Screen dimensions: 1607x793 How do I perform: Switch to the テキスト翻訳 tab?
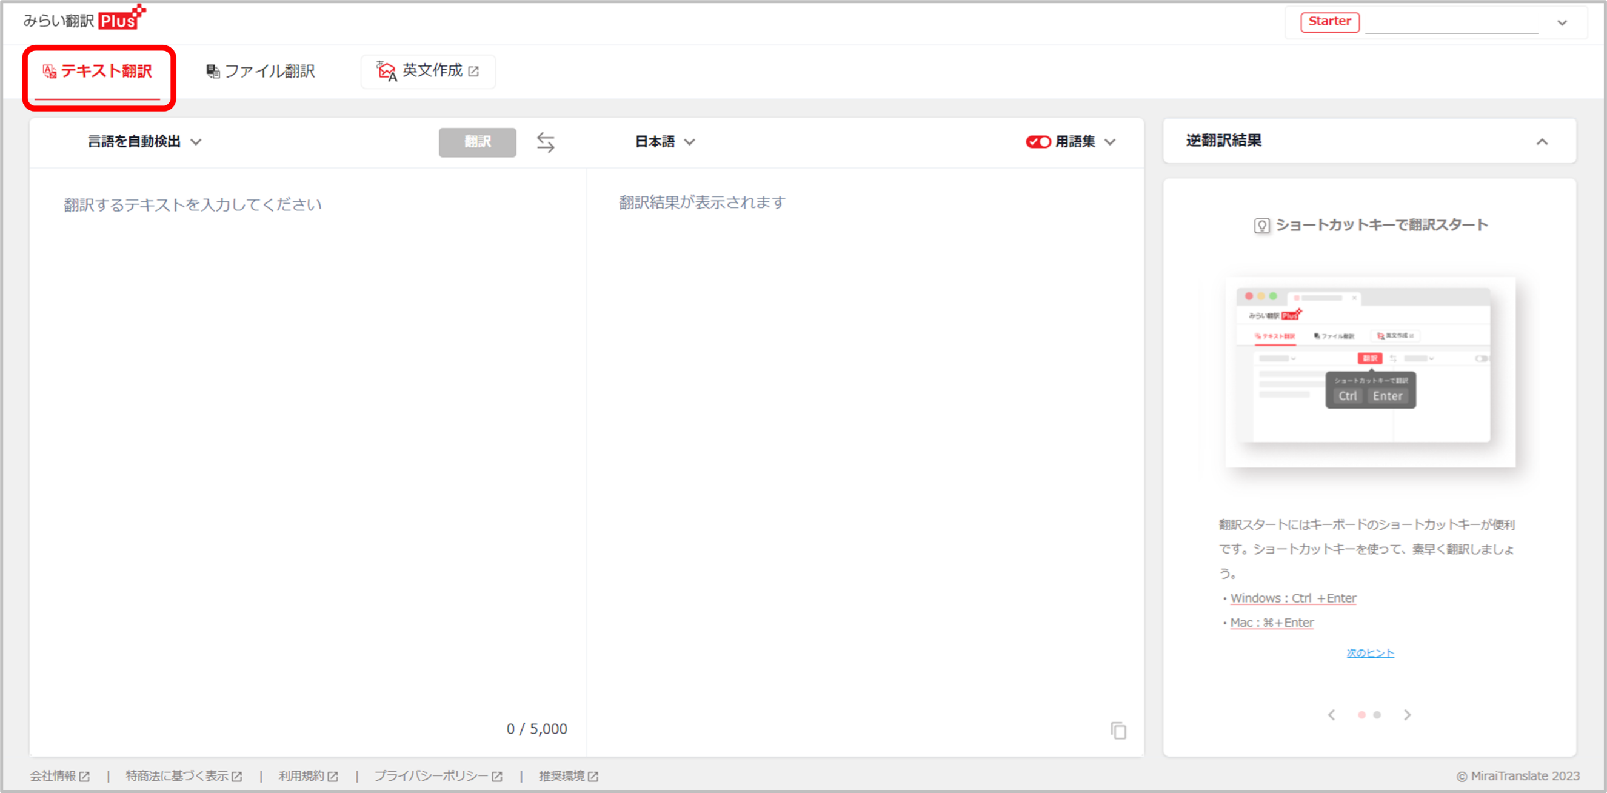pos(98,72)
